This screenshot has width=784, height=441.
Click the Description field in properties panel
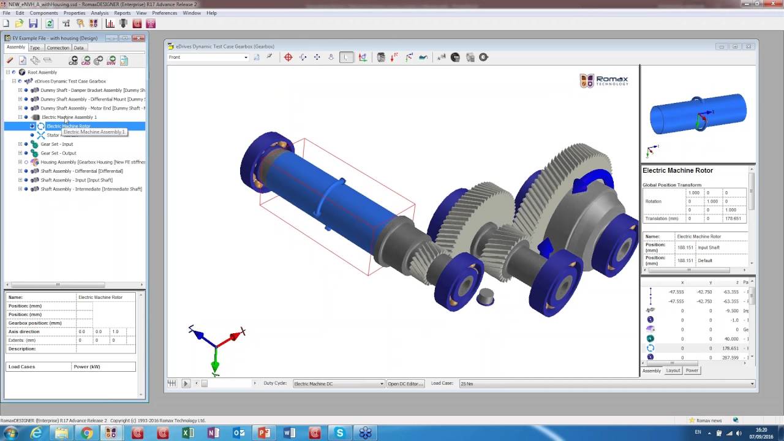106,349
